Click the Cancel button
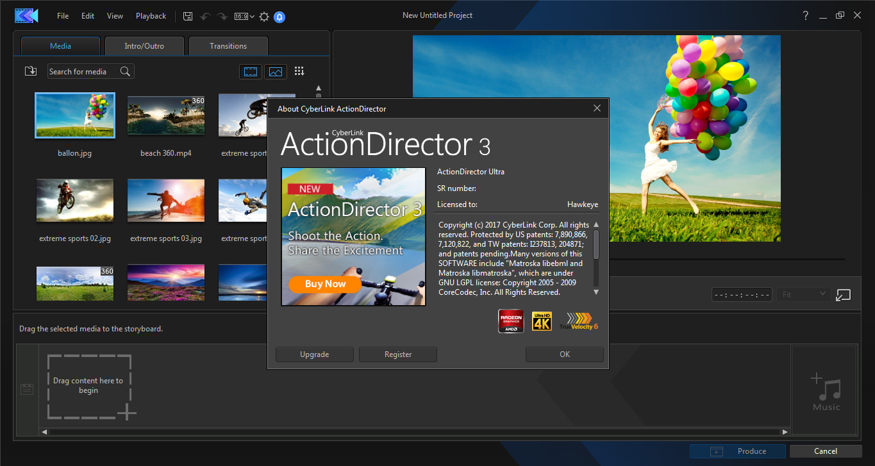The width and height of the screenshot is (875, 466). pos(826,451)
